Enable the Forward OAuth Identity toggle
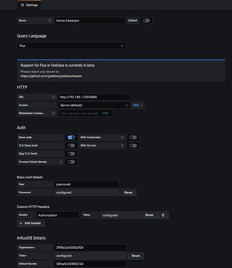This screenshot has width=232, height=268. 71,162
